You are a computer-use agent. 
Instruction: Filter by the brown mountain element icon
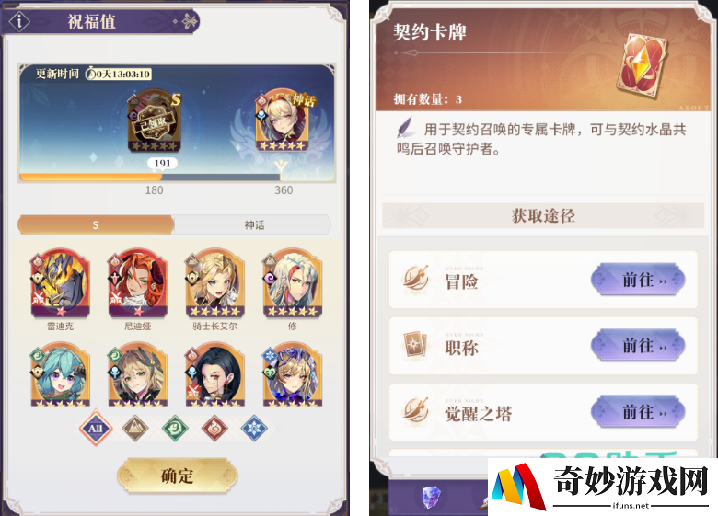click(x=135, y=429)
